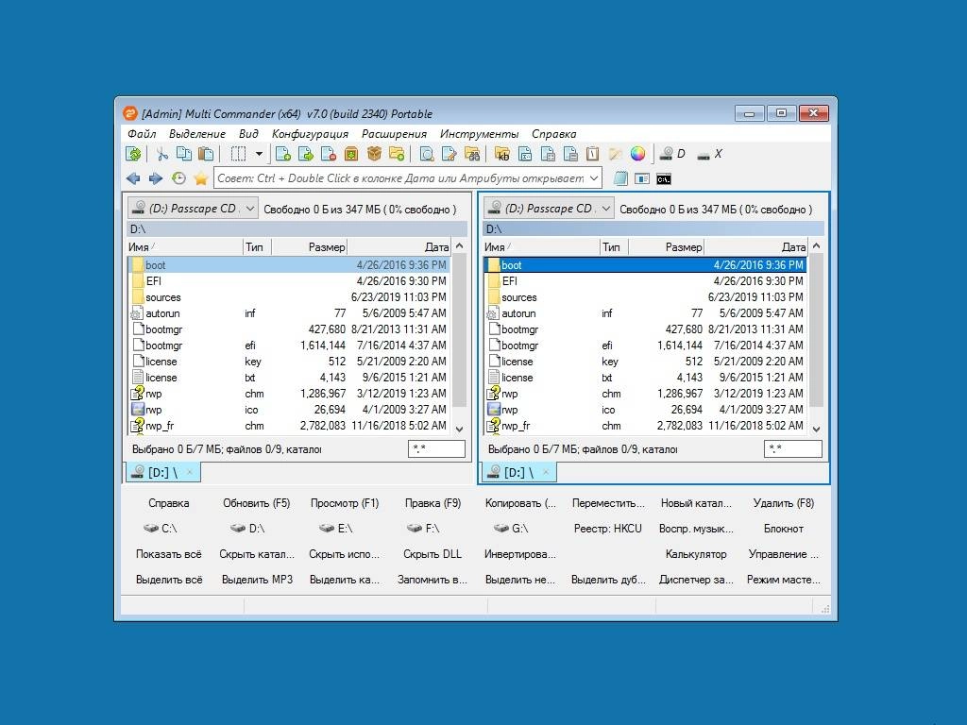967x725 pixels.
Task: Click the delete file red icon
Action: [329, 154]
